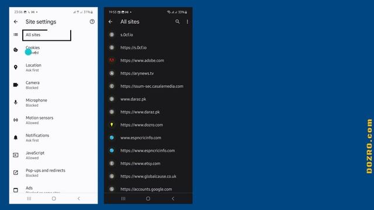Open JavaScript setting

coord(53,155)
